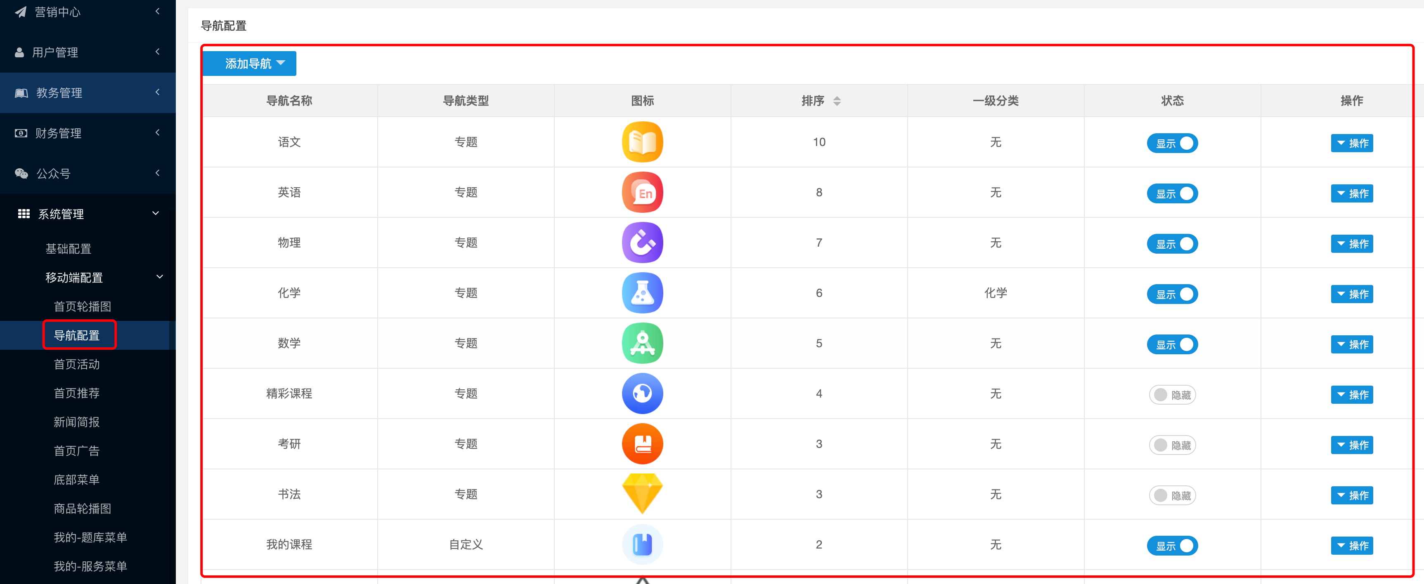
Task: Open the 操作 dropdown for 书法
Action: 1352,495
